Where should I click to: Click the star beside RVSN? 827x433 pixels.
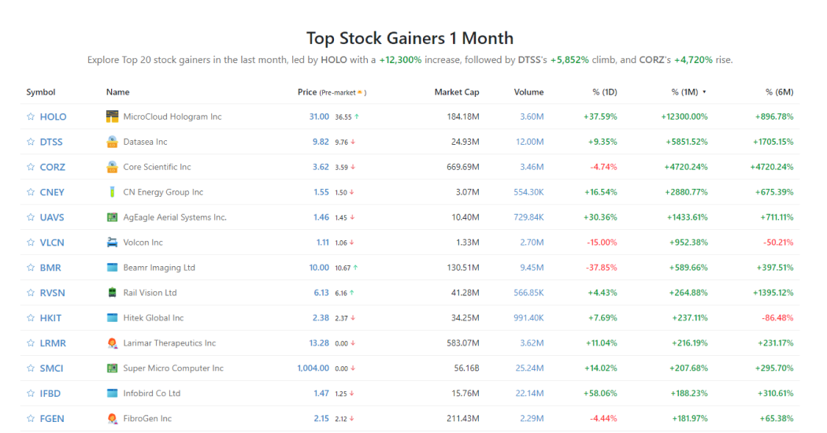pos(31,293)
